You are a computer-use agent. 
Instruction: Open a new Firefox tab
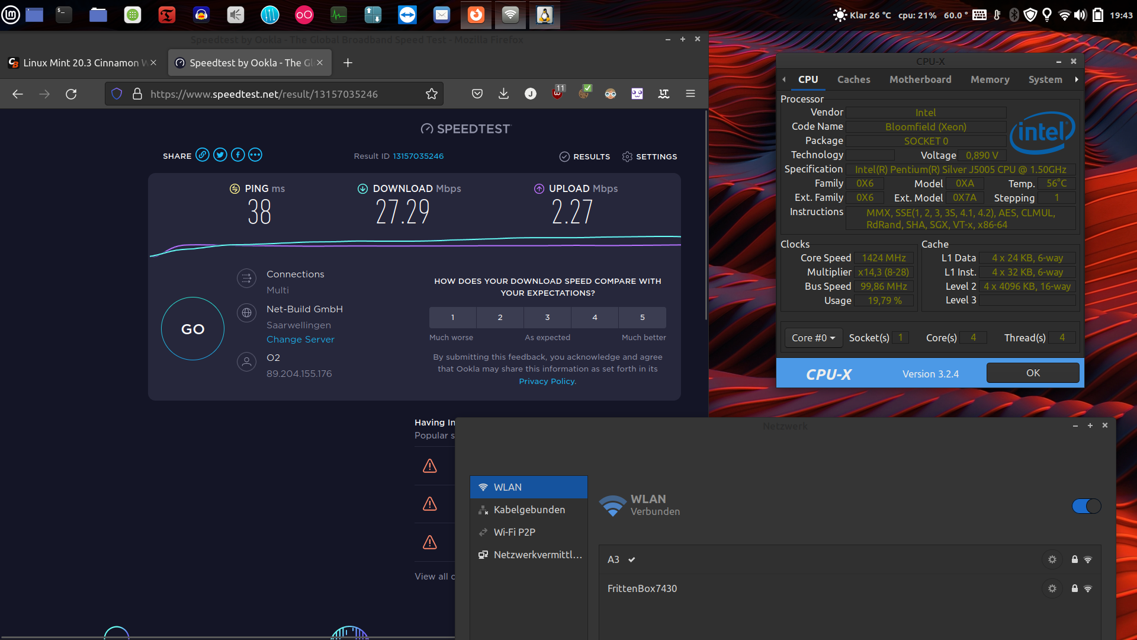(348, 62)
